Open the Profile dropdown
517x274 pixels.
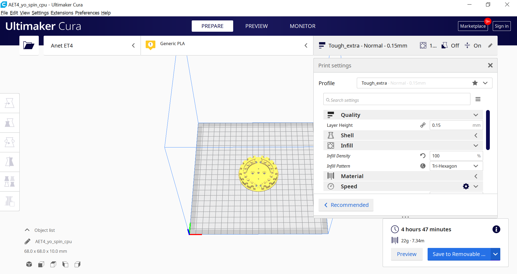(x=425, y=83)
